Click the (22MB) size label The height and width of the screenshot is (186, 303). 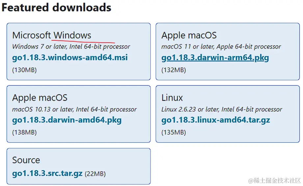pyautogui.click(x=95, y=174)
